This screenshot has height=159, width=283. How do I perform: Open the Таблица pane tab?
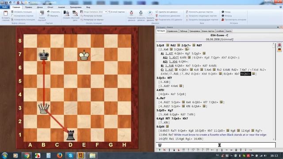(x=184, y=31)
